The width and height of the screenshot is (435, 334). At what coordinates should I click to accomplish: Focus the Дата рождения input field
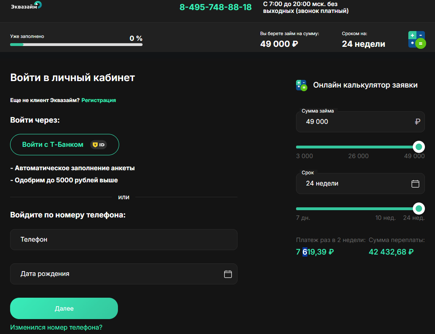(x=124, y=274)
